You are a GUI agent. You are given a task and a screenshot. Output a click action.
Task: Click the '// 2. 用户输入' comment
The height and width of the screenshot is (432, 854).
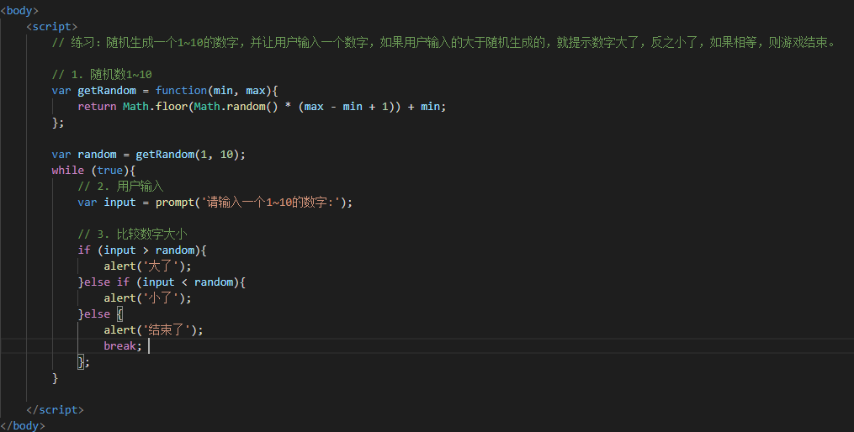(x=120, y=187)
